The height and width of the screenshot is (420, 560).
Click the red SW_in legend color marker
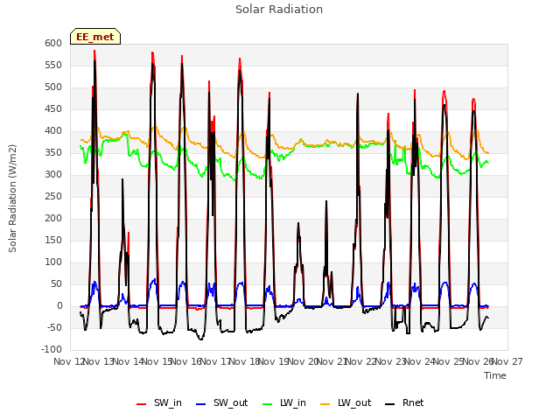(142, 404)
